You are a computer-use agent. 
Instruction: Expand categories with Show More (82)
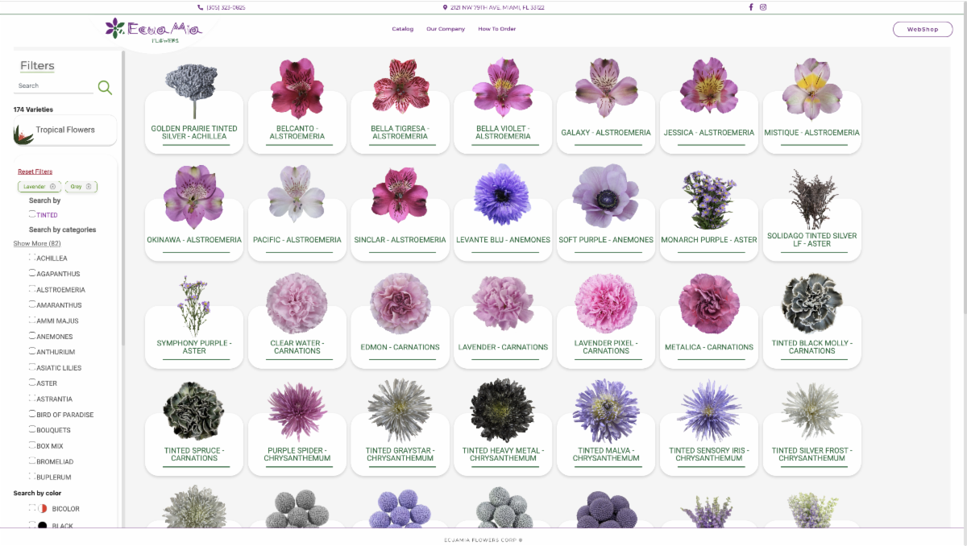(x=36, y=243)
